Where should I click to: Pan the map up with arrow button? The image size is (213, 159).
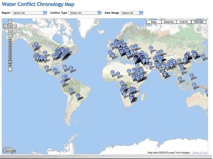[10, 22]
